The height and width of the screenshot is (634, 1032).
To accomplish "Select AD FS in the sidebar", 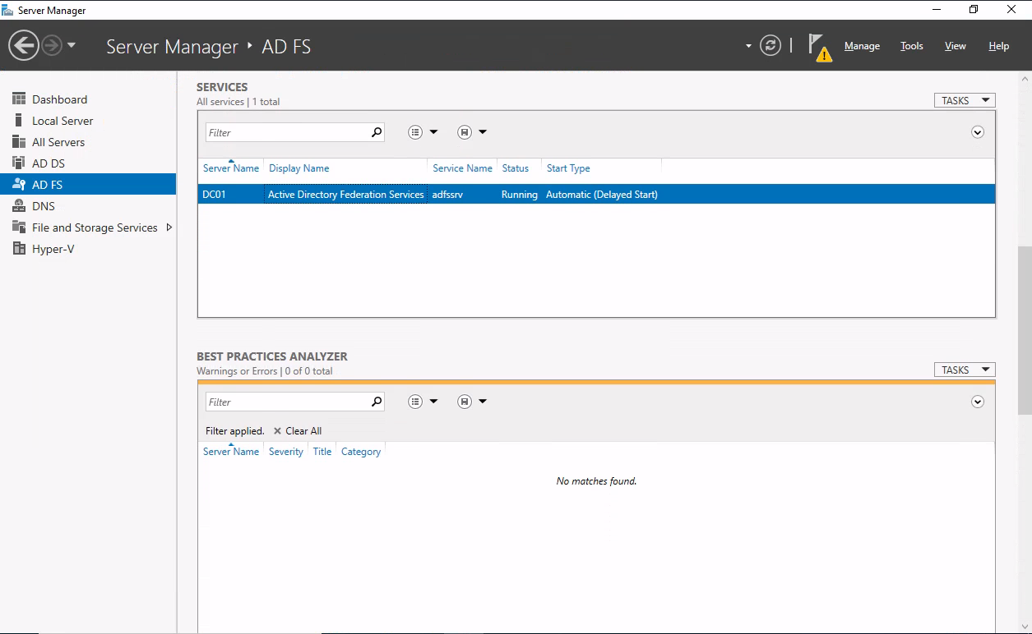I will pyautogui.click(x=88, y=185).
